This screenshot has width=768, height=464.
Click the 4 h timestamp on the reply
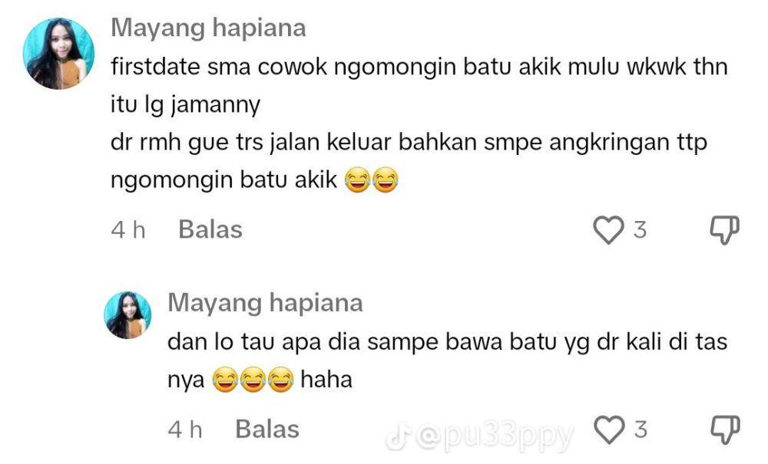point(184,429)
